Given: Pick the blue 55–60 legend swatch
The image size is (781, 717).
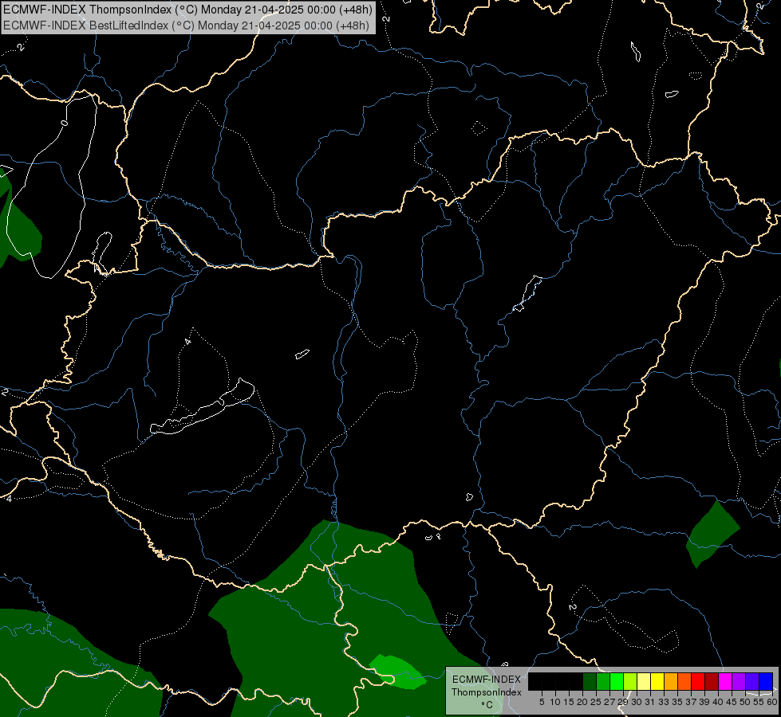Looking at the screenshot, I should pyautogui.click(x=766, y=681).
